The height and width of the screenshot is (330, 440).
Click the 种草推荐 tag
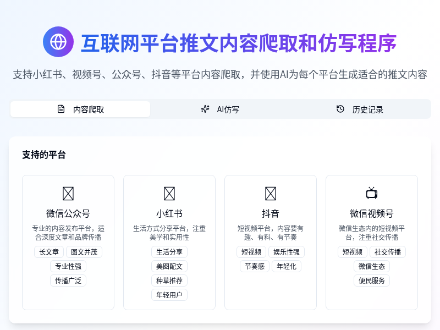click(x=169, y=280)
